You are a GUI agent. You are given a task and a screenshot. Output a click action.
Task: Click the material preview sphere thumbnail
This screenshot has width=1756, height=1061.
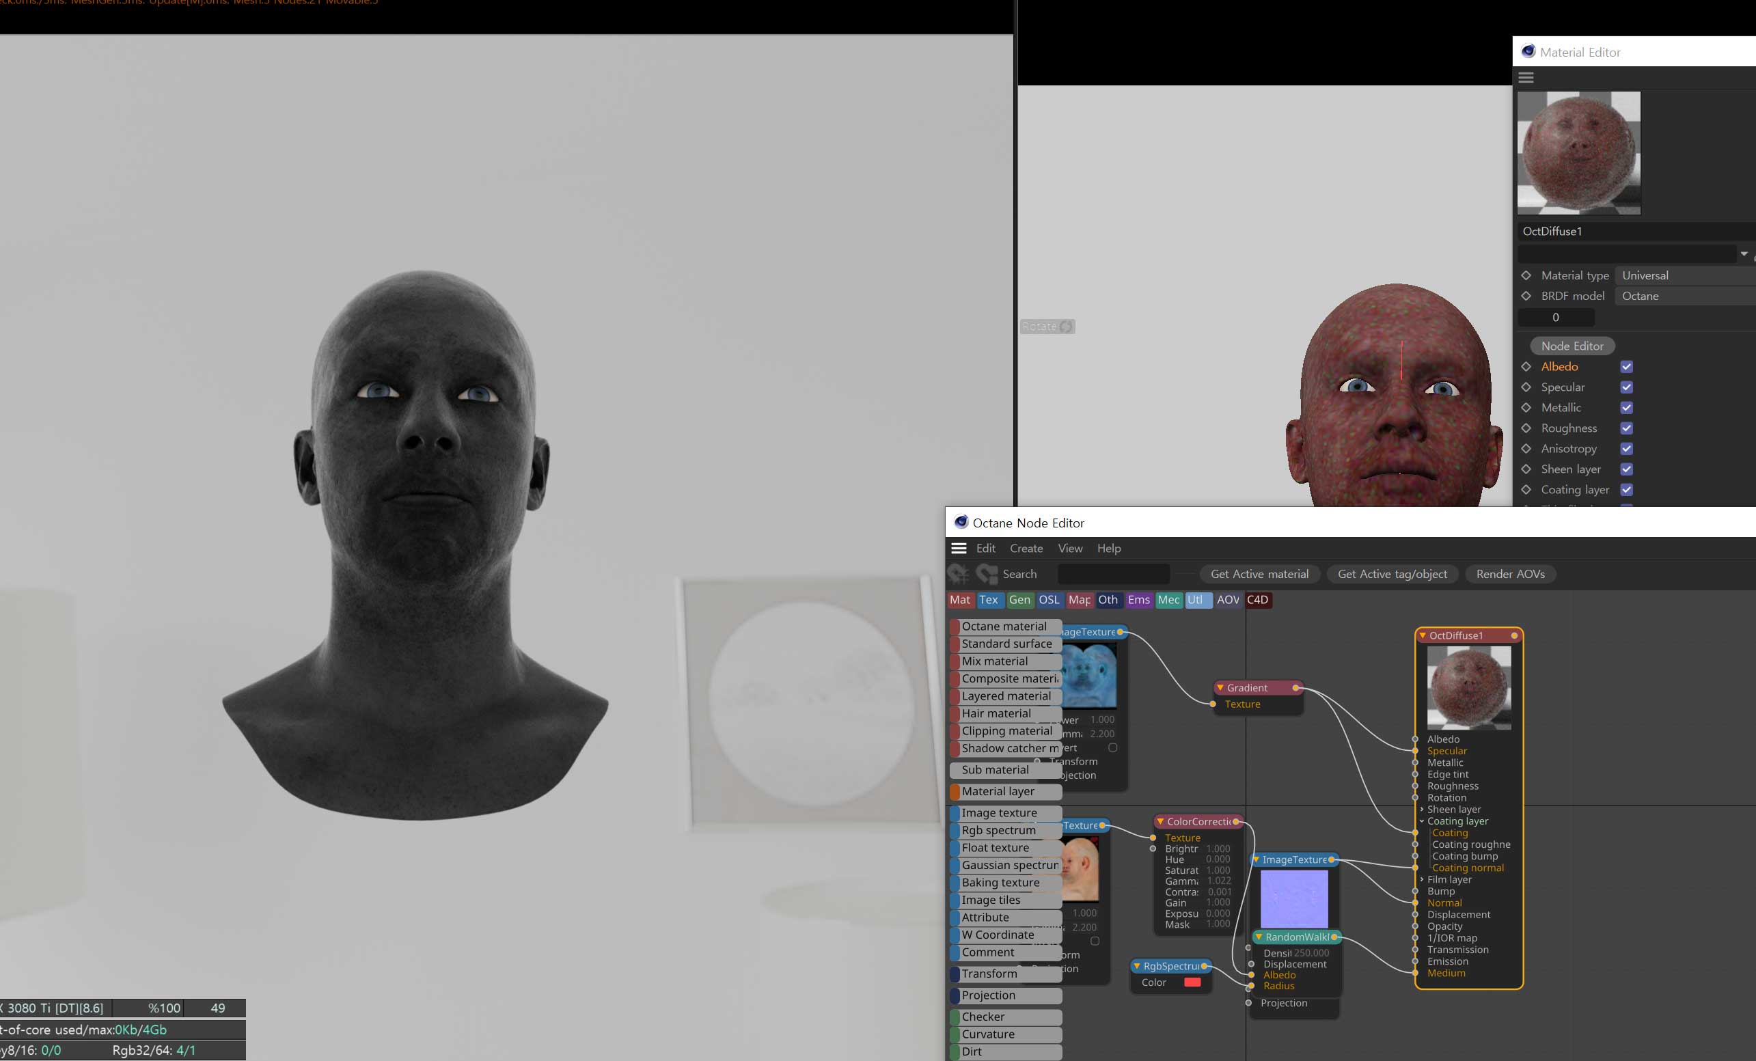tap(1578, 152)
